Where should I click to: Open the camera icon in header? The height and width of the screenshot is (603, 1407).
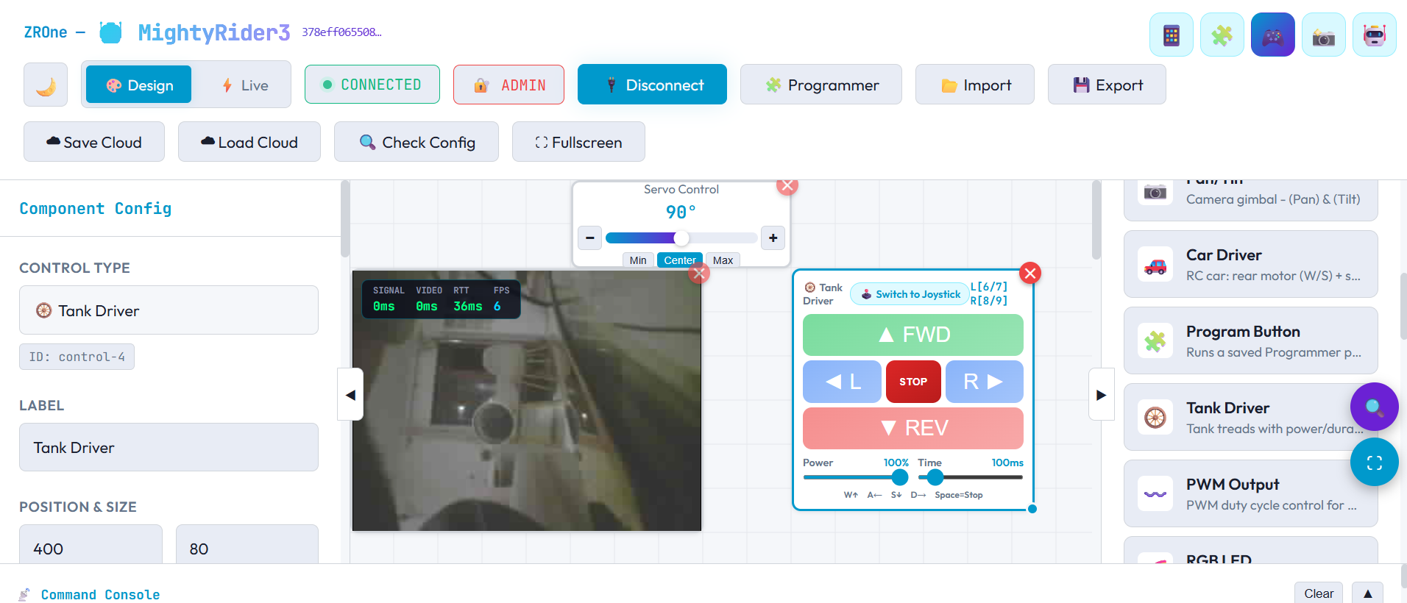tap(1324, 35)
